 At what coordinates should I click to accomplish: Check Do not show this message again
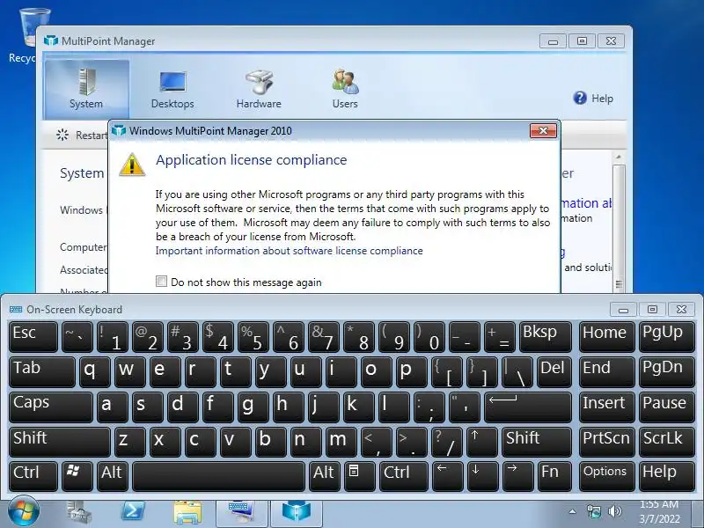161,282
